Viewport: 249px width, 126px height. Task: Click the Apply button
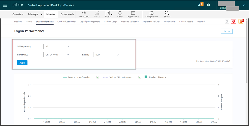coord(22,63)
